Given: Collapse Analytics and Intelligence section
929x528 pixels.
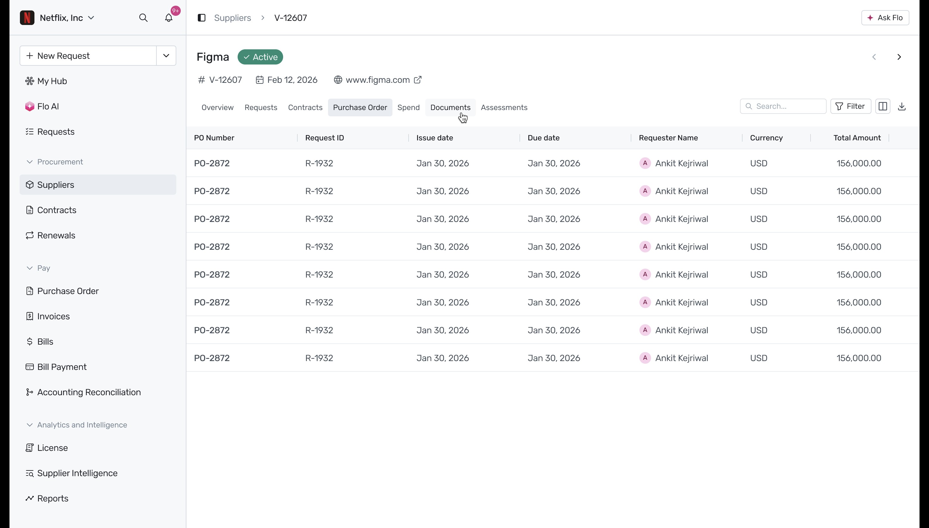Looking at the screenshot, I should pos(76,425).
